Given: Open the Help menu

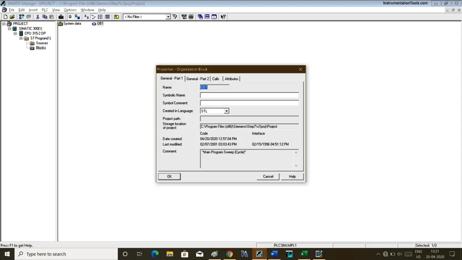Looking at the screenshot, I should [102, 10].
